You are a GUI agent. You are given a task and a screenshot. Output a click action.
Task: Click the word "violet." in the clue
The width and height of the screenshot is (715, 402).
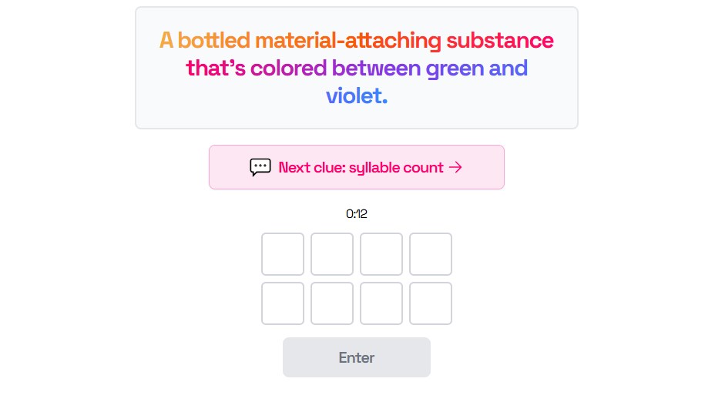(357, 95)
